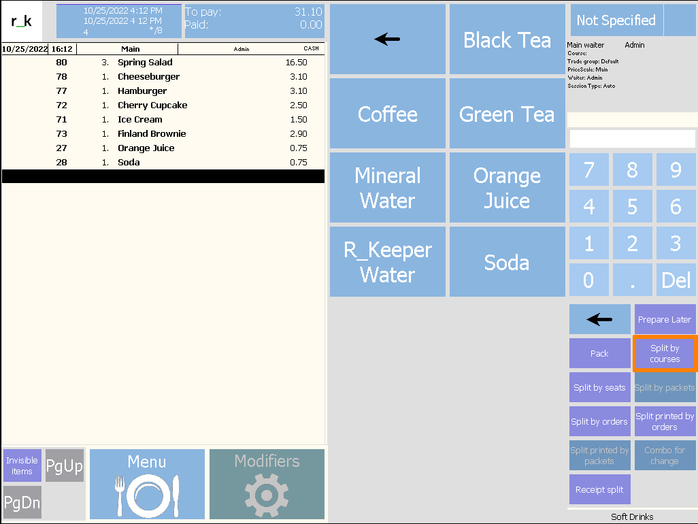698x524 pixels.
Task: Tap numpad digit 7
Action: point(589,169)
